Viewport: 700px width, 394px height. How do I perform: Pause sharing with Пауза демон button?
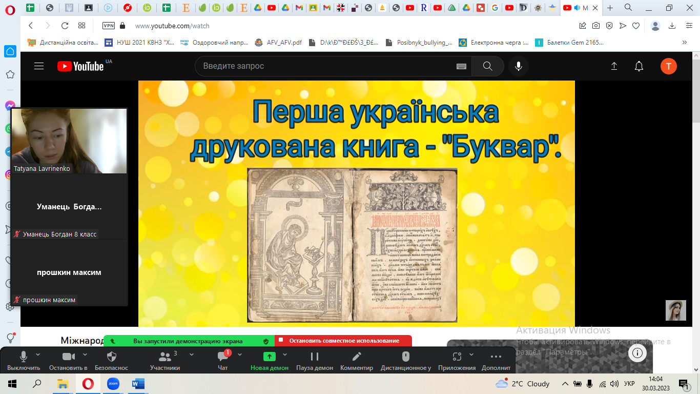315,360
